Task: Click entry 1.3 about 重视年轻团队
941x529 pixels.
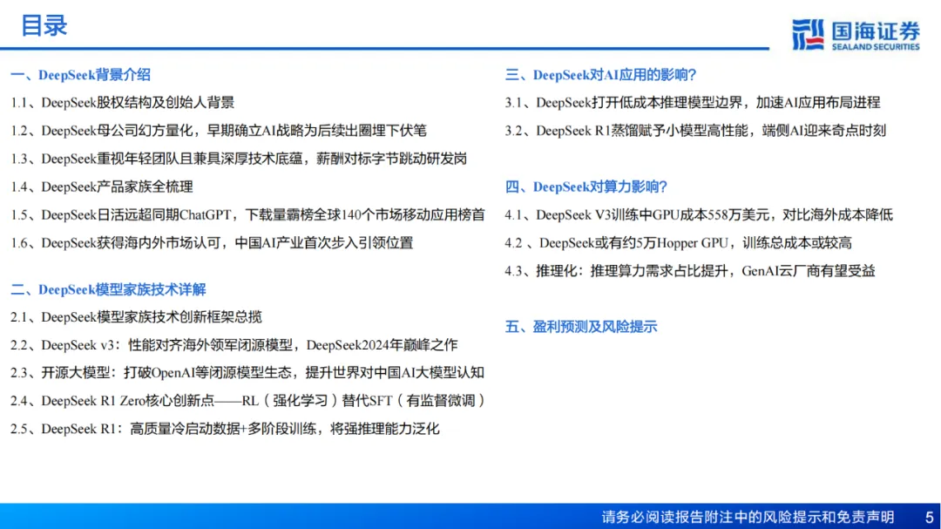Action: (238, 159)
